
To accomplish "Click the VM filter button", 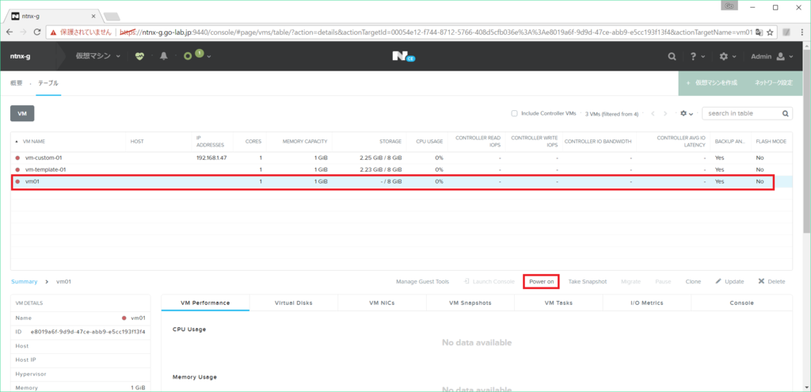I will click(x=22, y=113).
